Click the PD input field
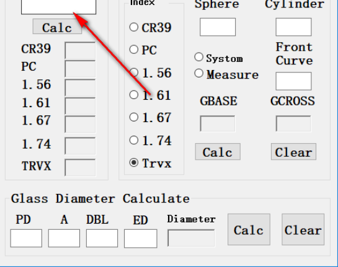 click(26, 238)
